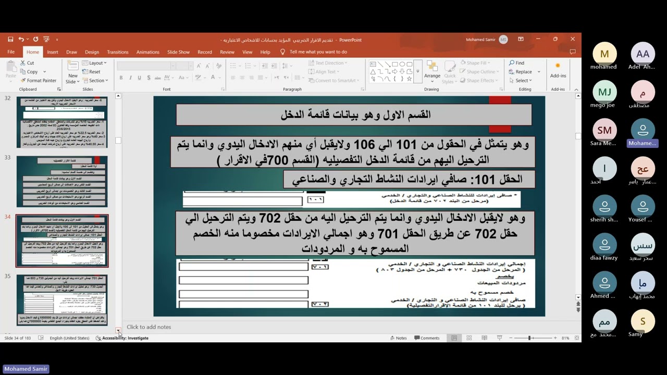Reset the slide layout

coord(91,72)
